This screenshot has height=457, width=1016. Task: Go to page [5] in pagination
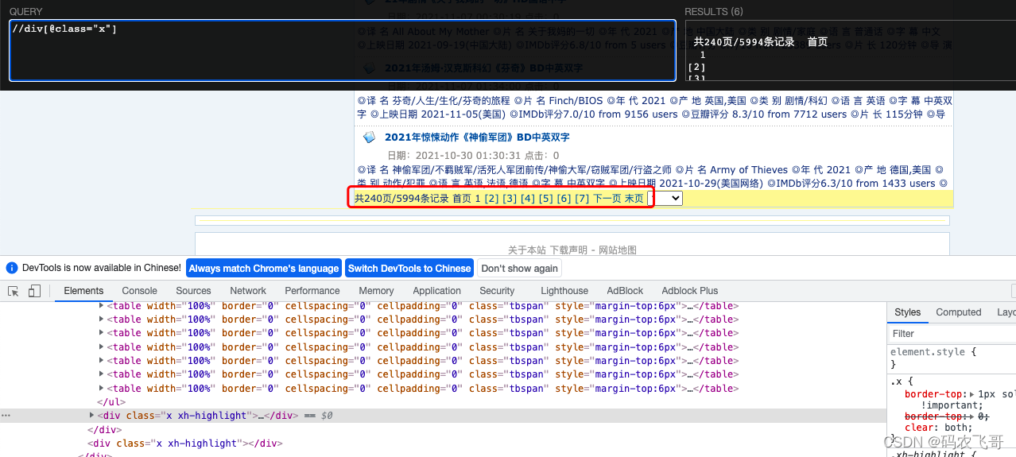click(545, 199)
